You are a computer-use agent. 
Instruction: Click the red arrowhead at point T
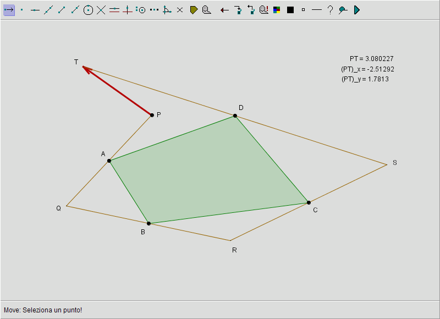[x=86, y=69]
